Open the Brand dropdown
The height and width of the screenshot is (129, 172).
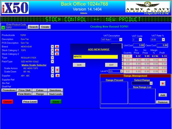(x=52, y=47)
